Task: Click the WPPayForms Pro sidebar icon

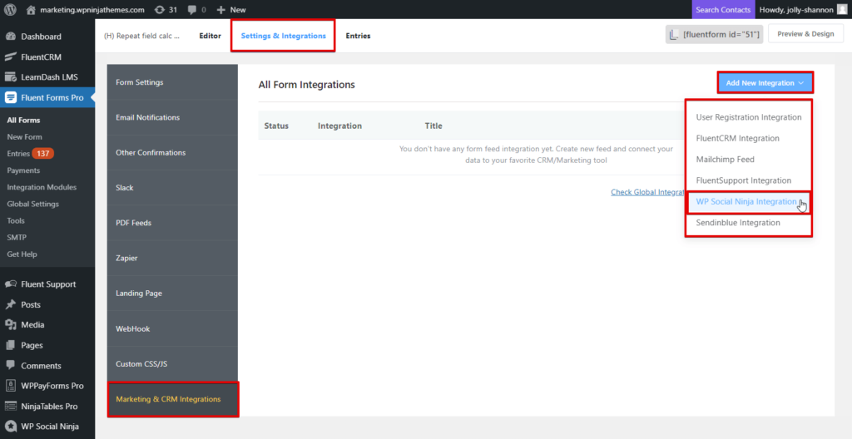Action: pos(10,386)
